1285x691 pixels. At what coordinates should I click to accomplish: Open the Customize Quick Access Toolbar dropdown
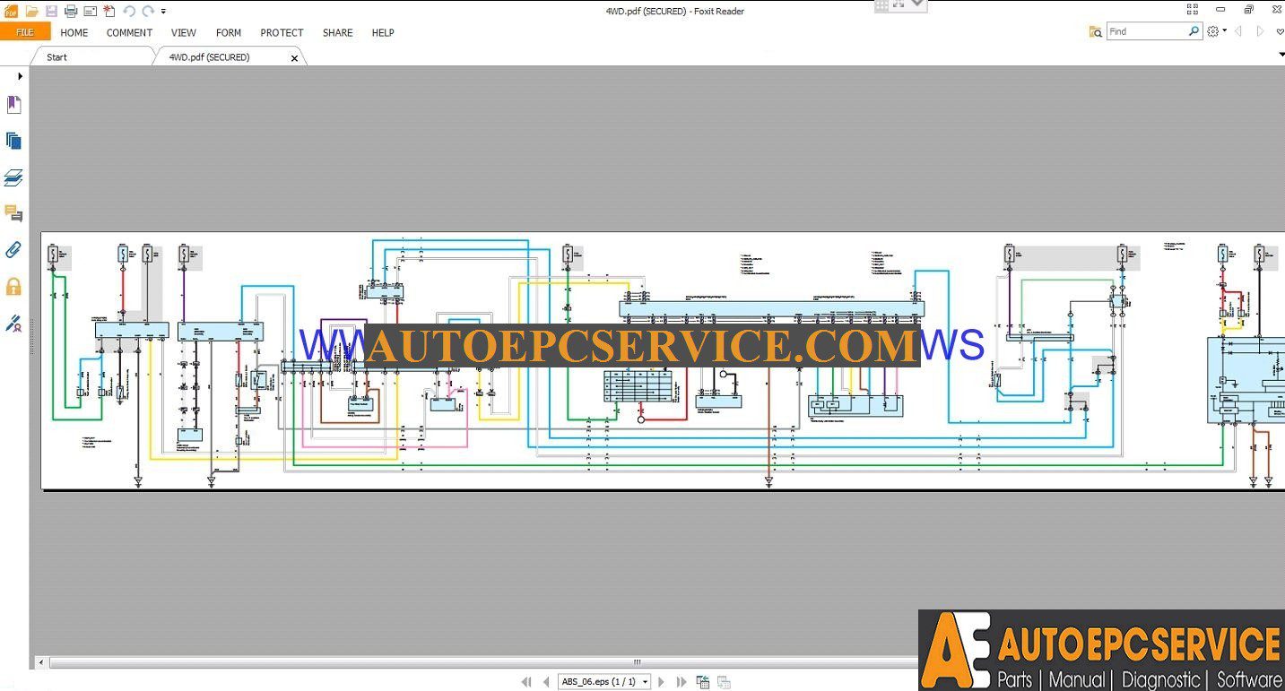[163, 12]
